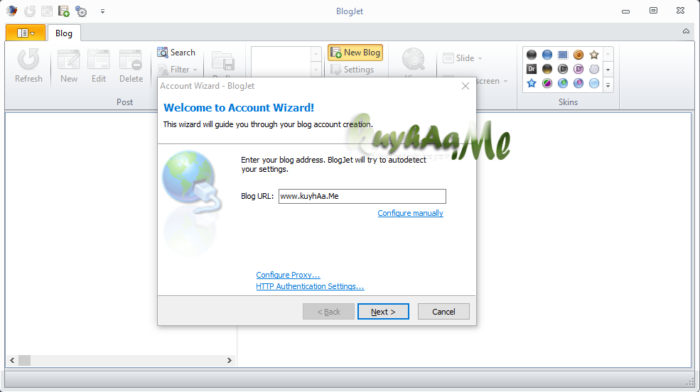Select the black and gold sphere skin
700x392 pixels.
[x=547, y=69]
